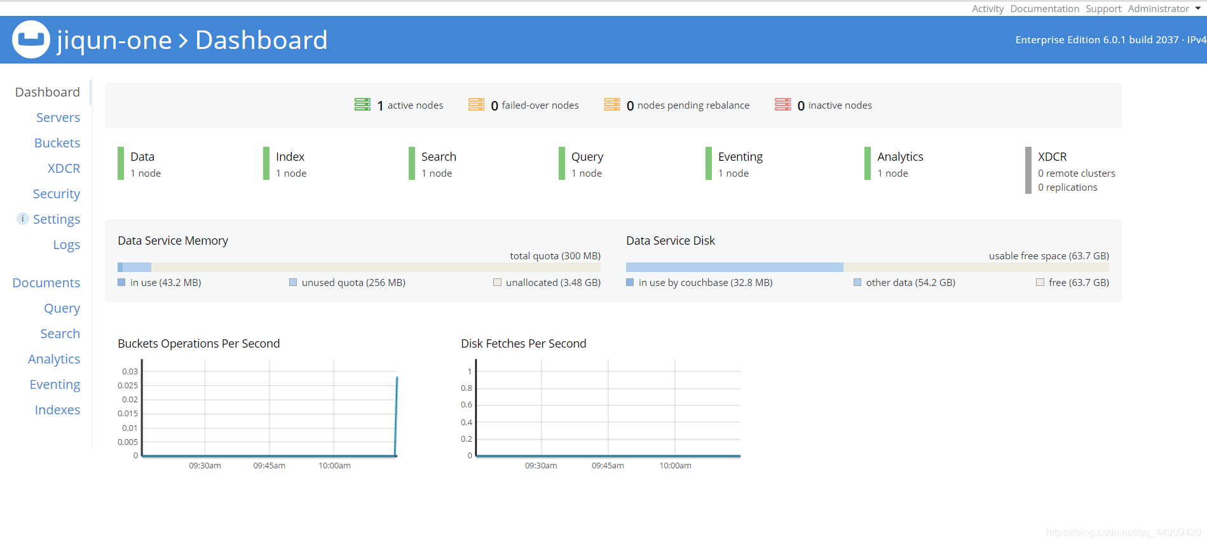
Task: Click the Couchbase logo icon
Action: (x=31, y=39)
